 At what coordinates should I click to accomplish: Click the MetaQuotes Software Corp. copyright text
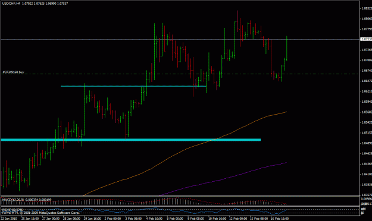coord(40,213)
